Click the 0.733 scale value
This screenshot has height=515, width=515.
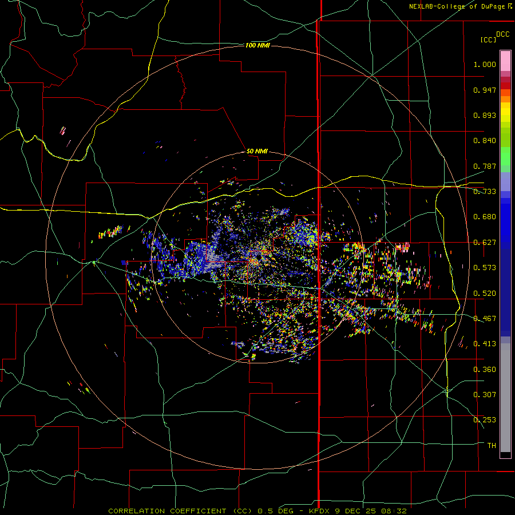(x=485, y=192)
